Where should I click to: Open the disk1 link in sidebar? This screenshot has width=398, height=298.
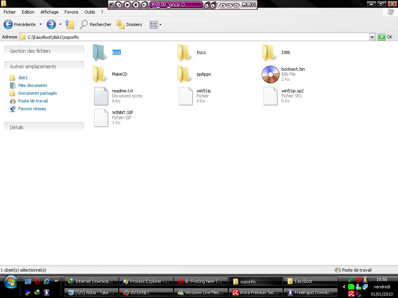click(x=23, y=78)
